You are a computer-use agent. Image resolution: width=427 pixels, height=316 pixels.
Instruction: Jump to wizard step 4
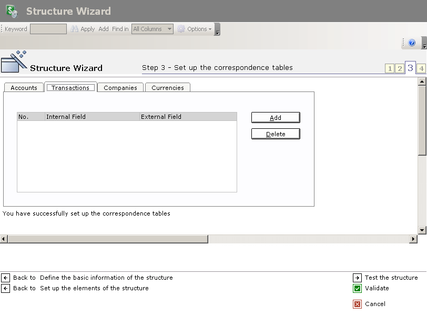pos(421,68)
